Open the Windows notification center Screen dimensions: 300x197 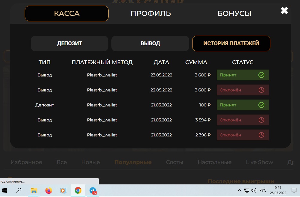coord(294,190)
